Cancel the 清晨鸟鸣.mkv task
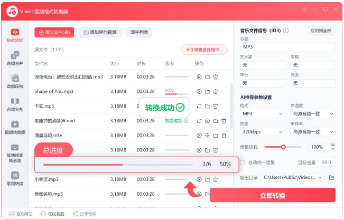344x220 pixels. click(x=199, y=136)
